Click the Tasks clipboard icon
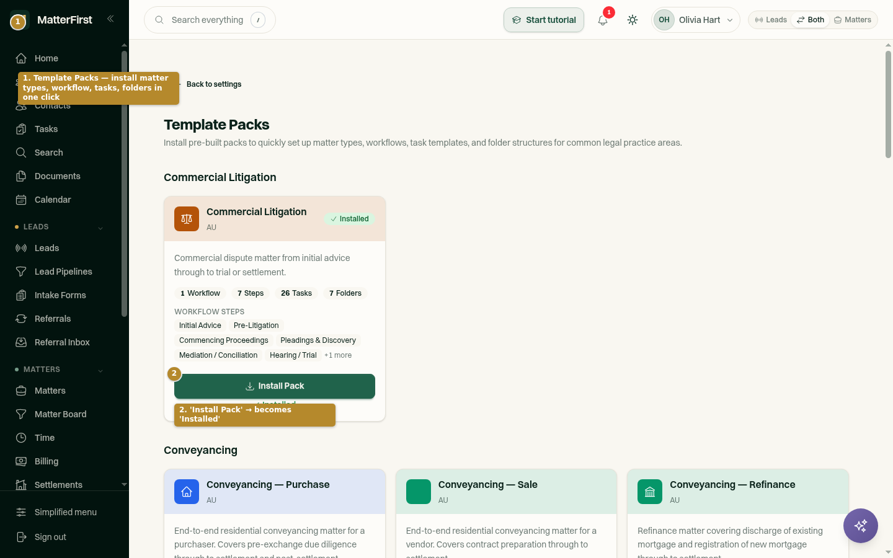The height and width of the screenshot is (558, 893). tap(21, 129)
